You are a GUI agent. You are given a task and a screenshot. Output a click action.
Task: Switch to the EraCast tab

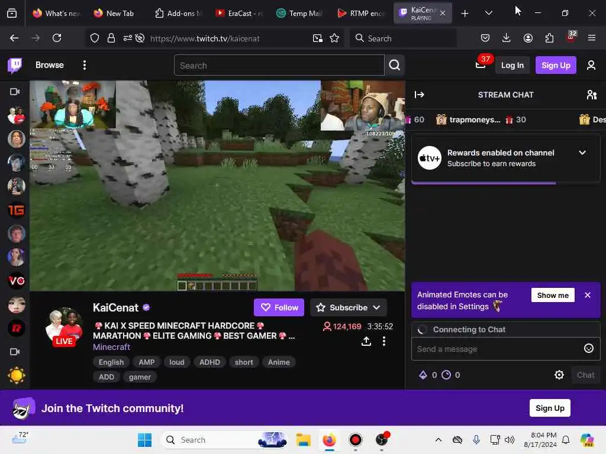240,14
